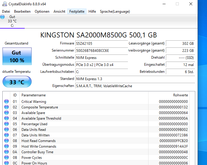Click the status orb for Available Spare row 03

[6, 113]
